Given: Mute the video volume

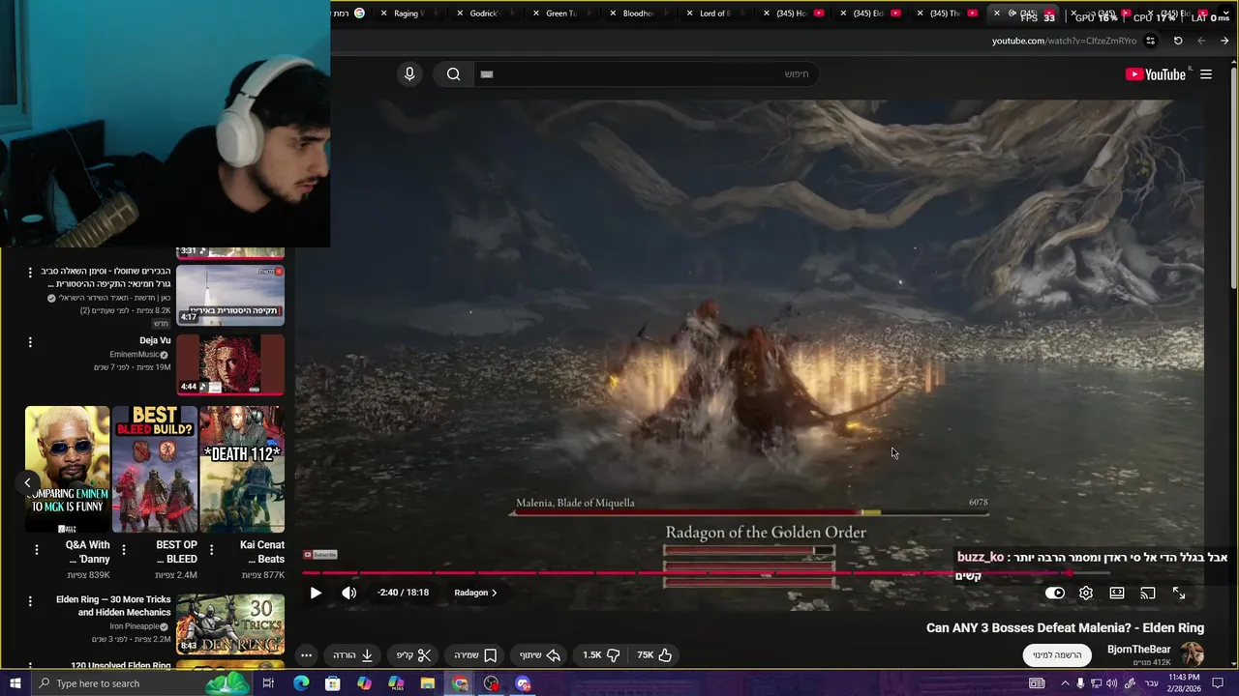Looking at the screenshot, I should tap(349, 593).
